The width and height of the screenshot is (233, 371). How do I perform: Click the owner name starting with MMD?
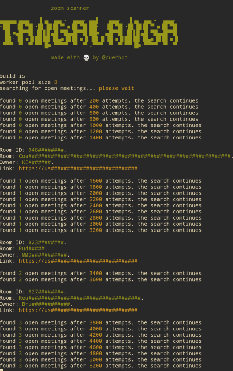coord(45,255)
